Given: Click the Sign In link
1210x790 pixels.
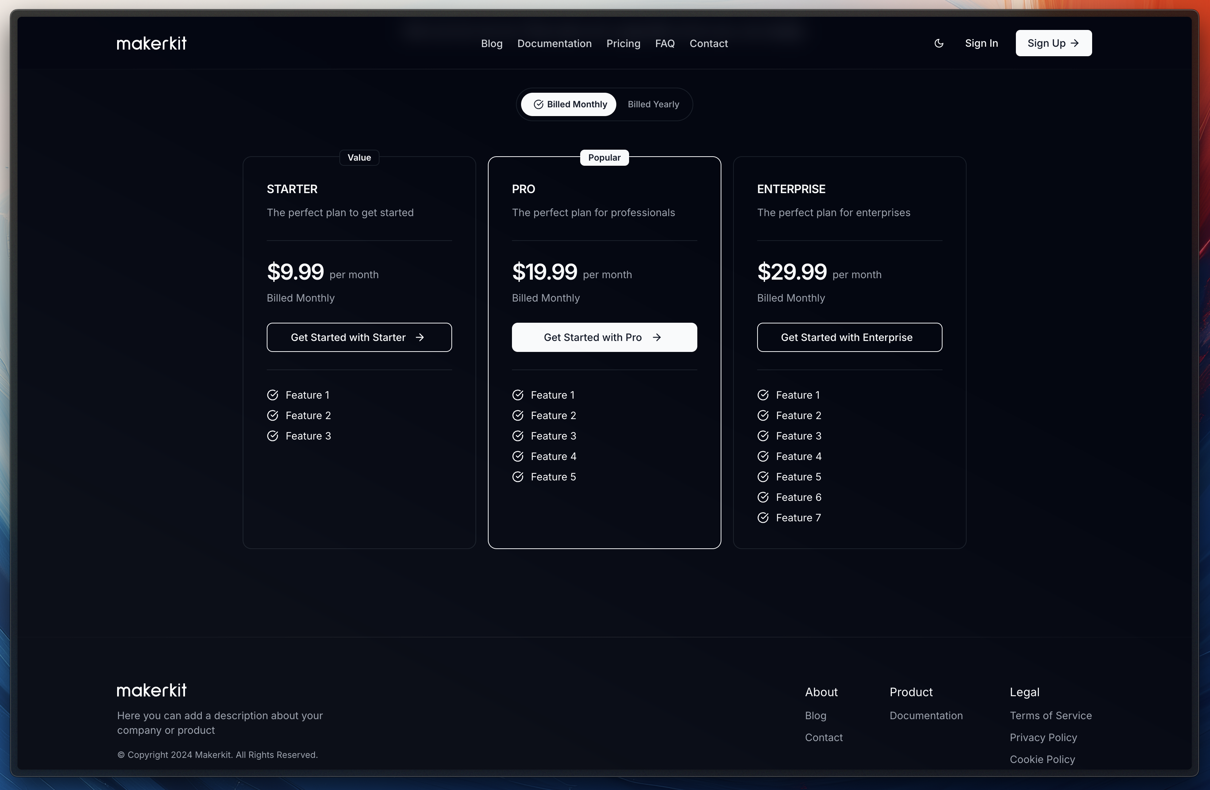Looking at the screenshot, I should click(x=981, y=43).
